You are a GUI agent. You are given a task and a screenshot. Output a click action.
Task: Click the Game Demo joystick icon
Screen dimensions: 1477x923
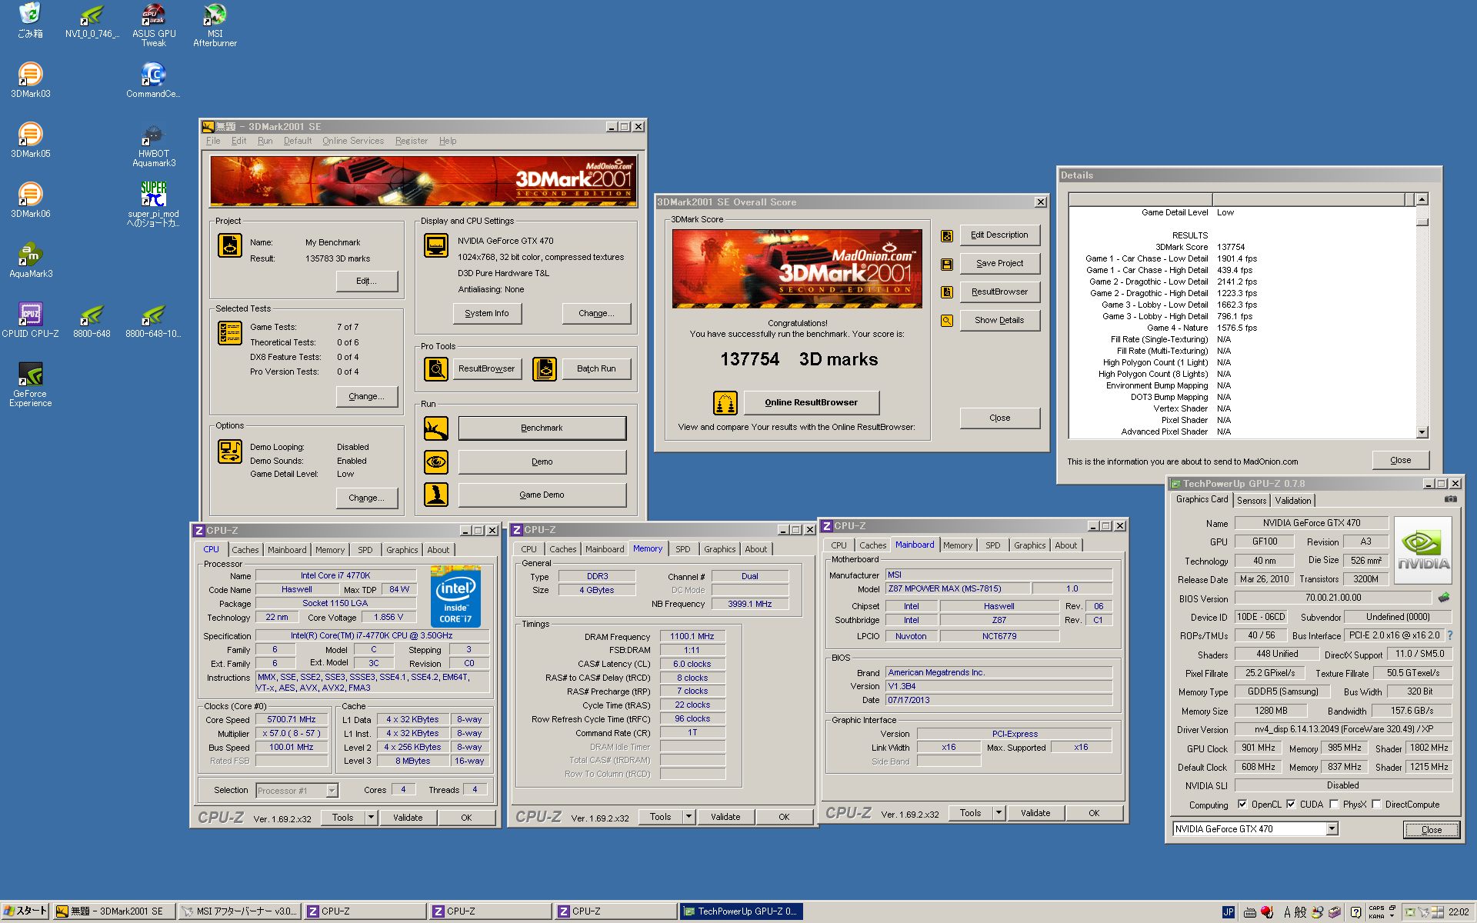[x=436, y=495]
